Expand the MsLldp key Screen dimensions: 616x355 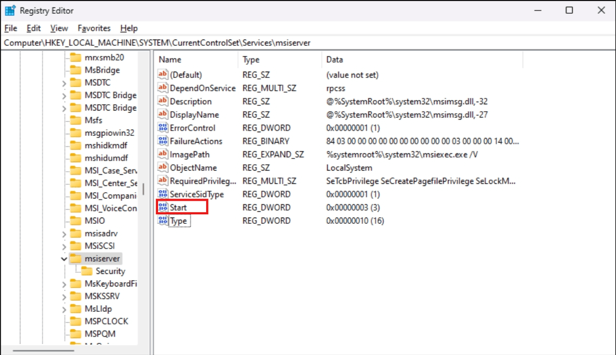click(64, 309)
